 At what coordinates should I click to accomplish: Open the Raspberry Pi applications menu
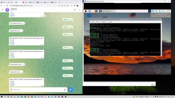[x=86, y=11]
